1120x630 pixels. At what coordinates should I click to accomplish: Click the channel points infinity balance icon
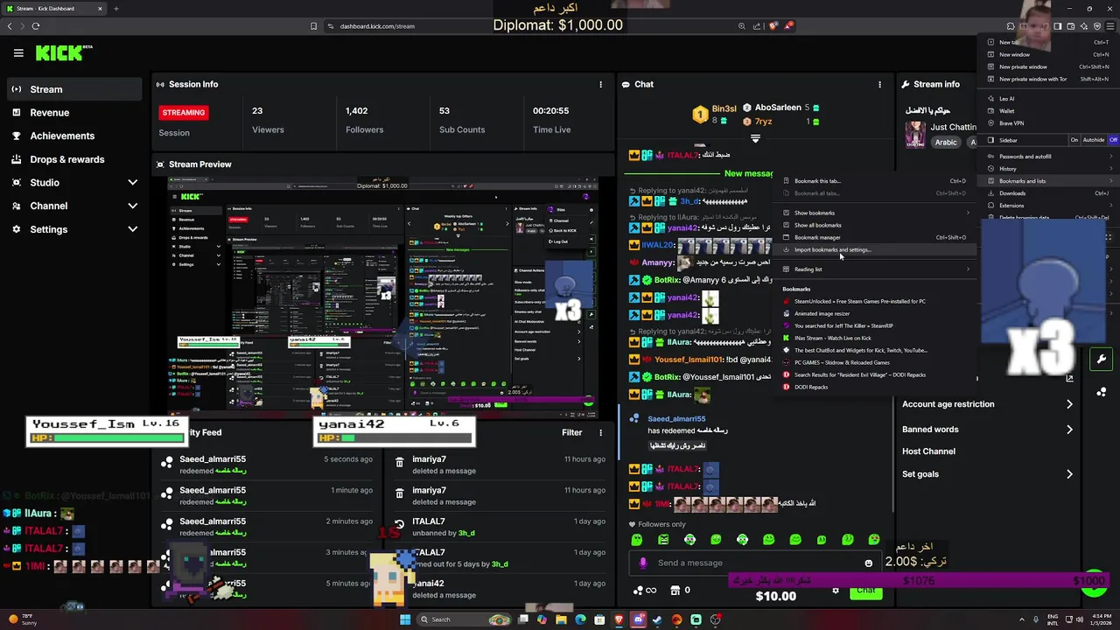click(645, 591)
